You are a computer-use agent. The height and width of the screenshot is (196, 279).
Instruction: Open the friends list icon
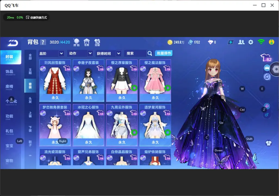point(241,42)
